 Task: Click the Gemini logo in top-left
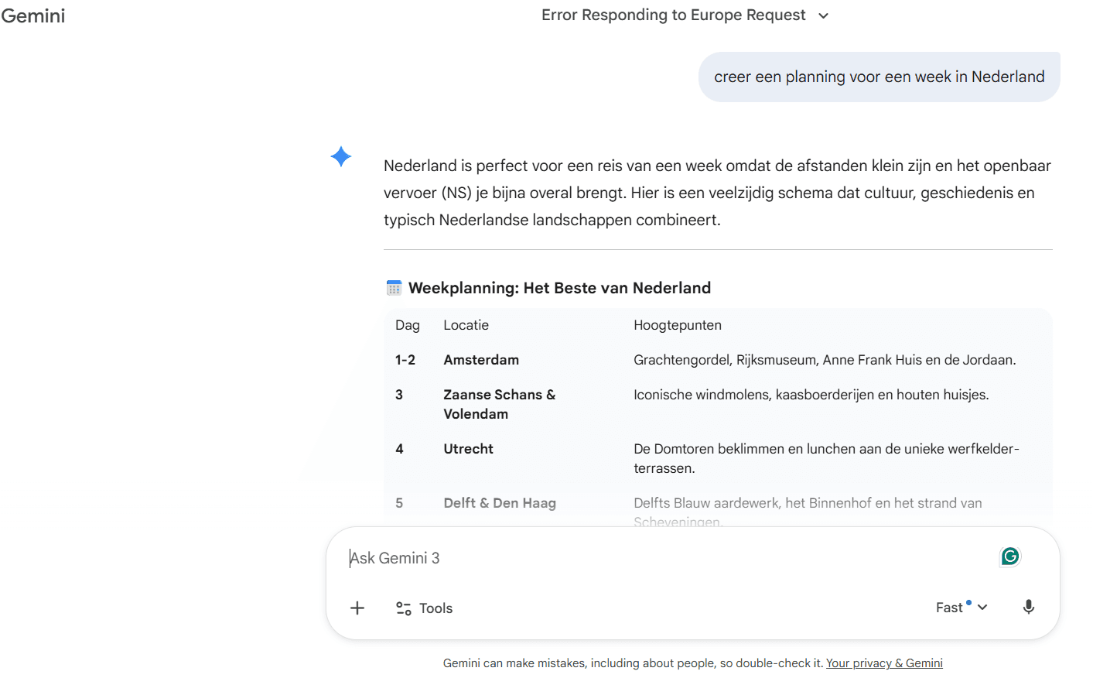tap(33, 16)
